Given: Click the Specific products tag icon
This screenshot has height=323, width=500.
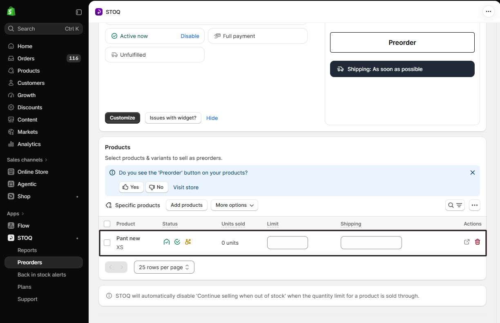Looking at the screenshot, I should coord(109,205).
